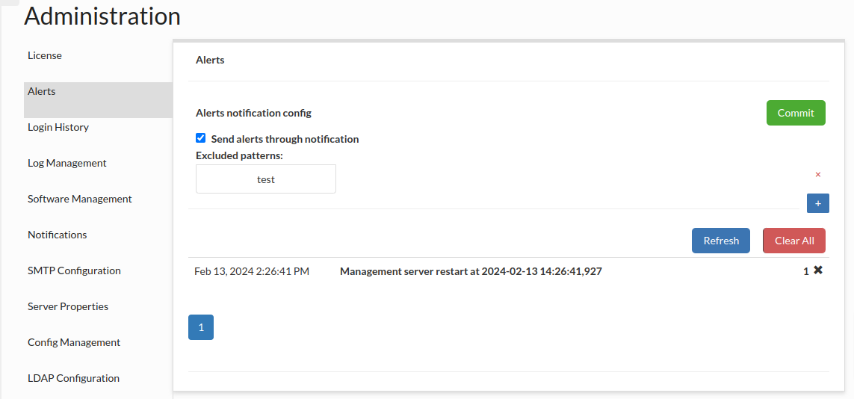The image size is (854, 399).
Task: Open SMTP Configuration
Action: point(74,271)
